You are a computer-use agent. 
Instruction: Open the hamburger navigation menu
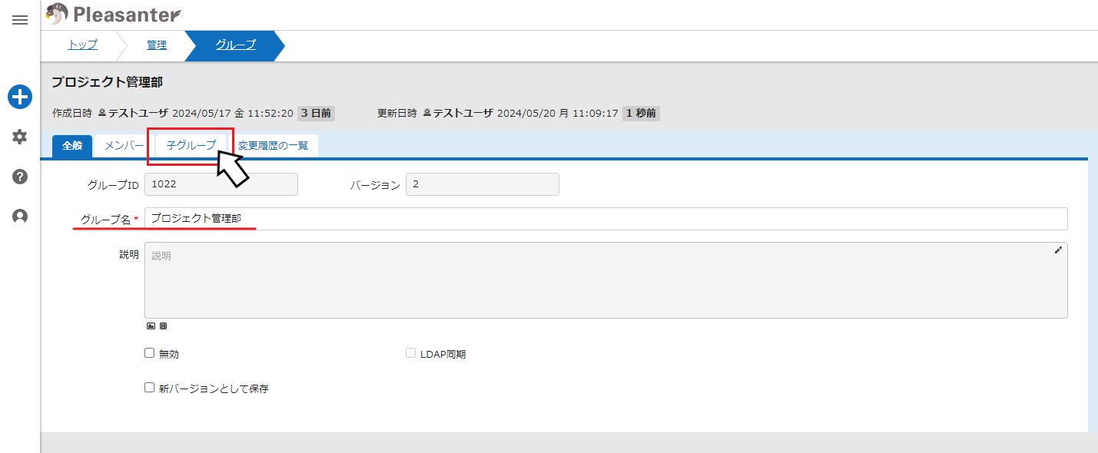coord(20,20)
